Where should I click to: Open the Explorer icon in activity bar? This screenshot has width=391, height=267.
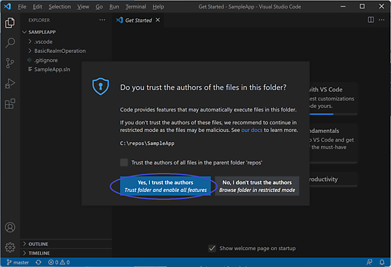[10, 23]
